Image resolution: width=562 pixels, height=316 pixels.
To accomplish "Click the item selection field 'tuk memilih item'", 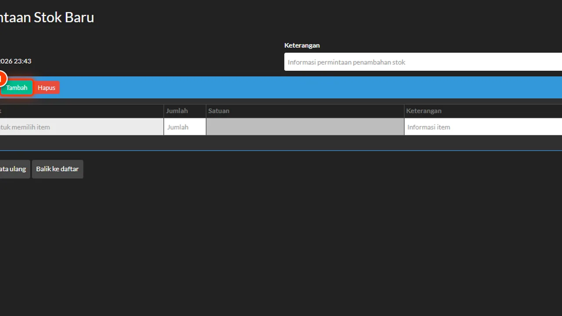I will click(82, 127).
